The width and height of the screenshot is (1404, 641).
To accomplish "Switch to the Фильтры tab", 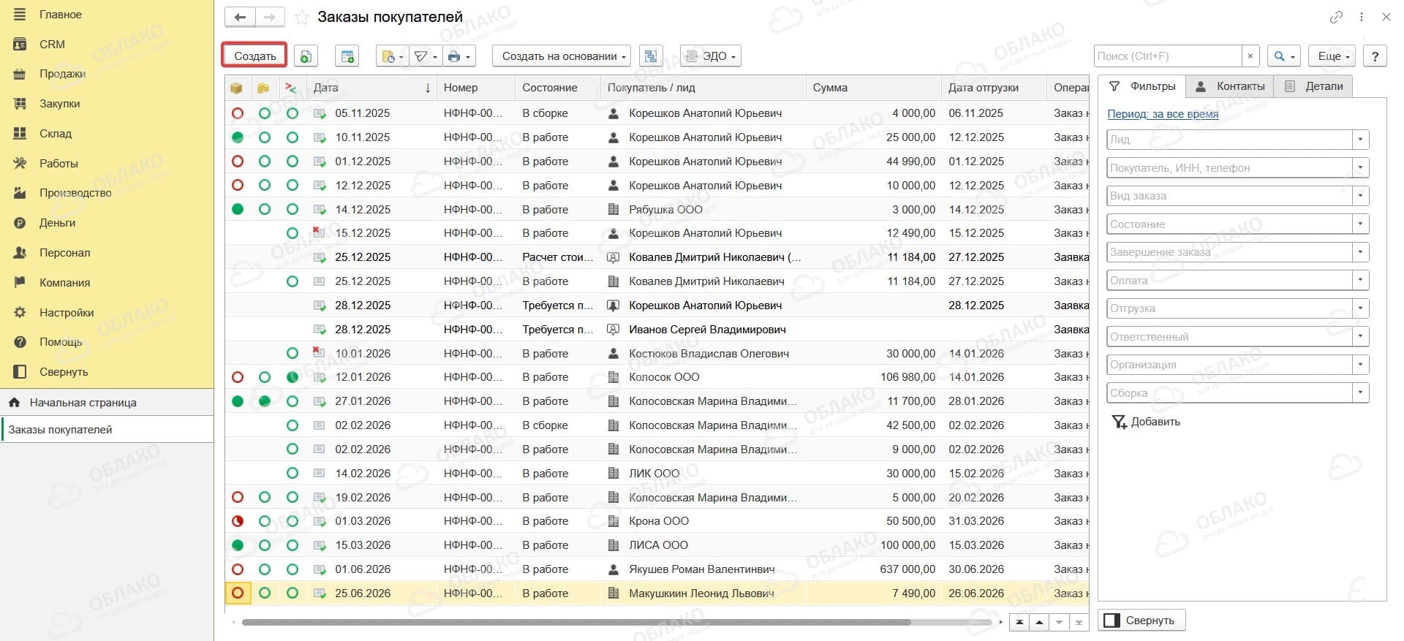I will tap(1141, 86).
